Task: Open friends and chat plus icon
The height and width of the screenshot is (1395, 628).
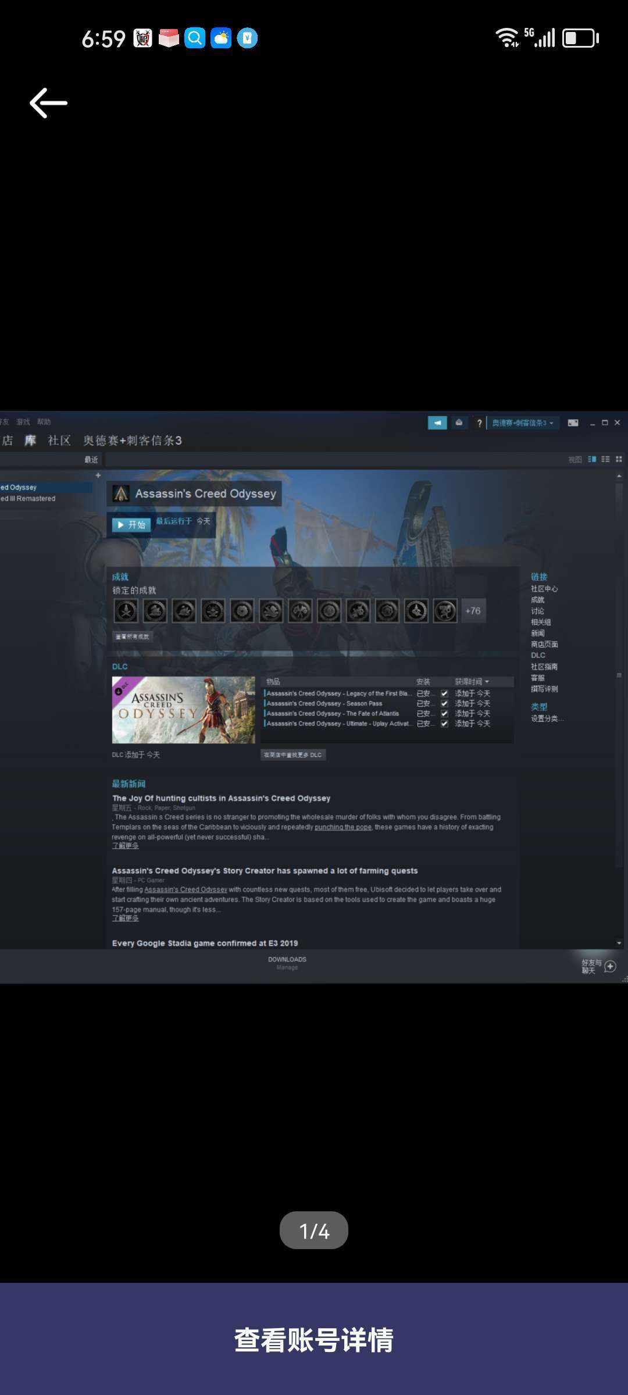Action: [x=610, y=966]
